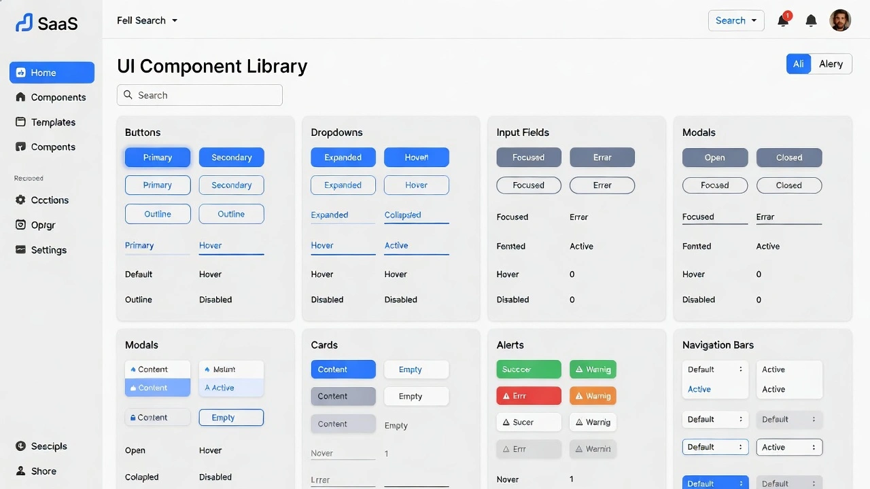
Task: Click the main Search input field
Action: click(x=200, y=95)
